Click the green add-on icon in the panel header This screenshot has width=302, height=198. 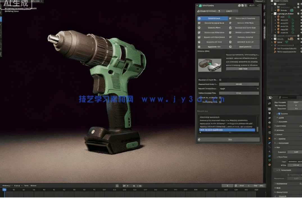200,5
